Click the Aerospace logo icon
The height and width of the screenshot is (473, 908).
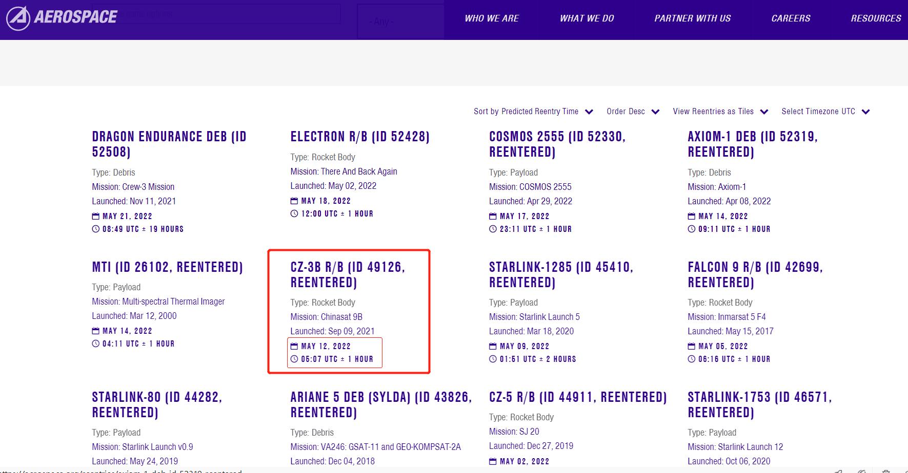point(18,18)
